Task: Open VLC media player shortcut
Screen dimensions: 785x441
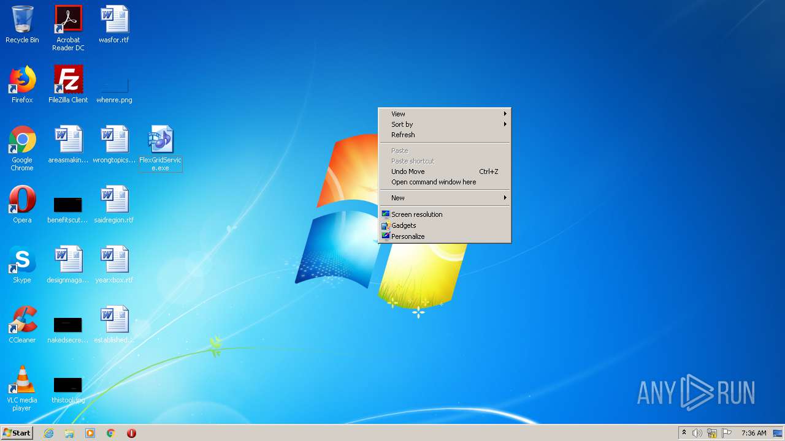Action: tap(22, 388)
